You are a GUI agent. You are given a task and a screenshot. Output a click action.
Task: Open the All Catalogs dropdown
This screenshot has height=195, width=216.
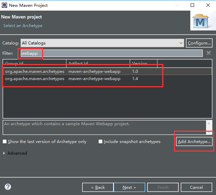(x=102, y=43)
